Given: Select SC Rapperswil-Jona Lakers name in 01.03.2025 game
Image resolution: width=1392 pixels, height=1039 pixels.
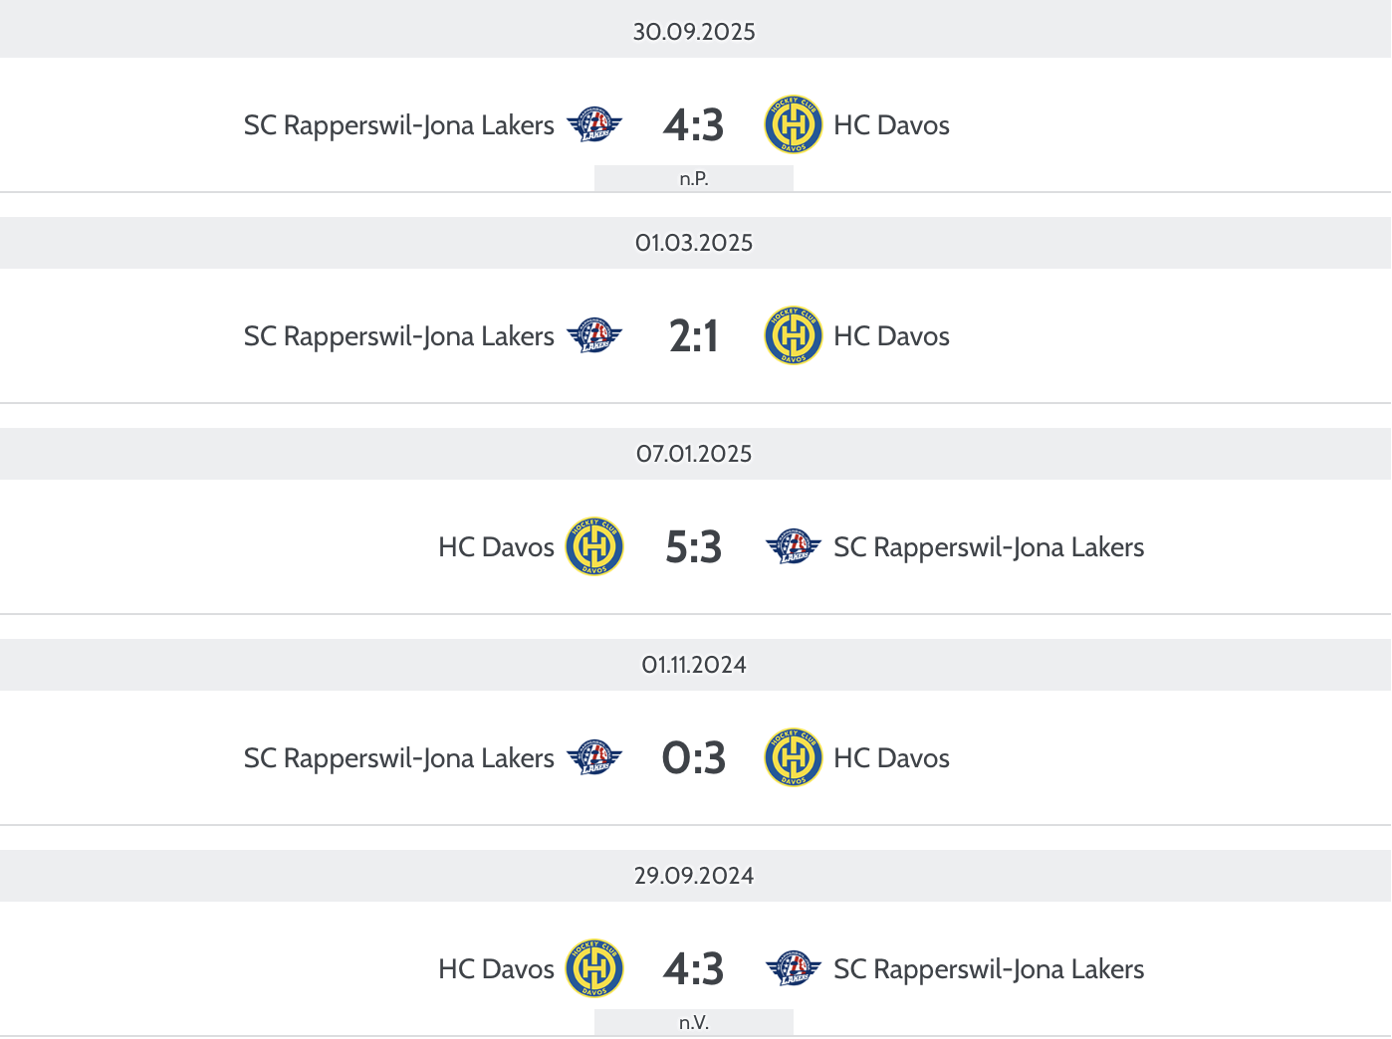Looking at the screenshot, I should (x=398, y=336).
